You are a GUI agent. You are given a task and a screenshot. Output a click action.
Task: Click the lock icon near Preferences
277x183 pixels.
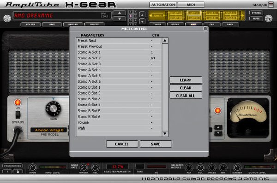18,172
